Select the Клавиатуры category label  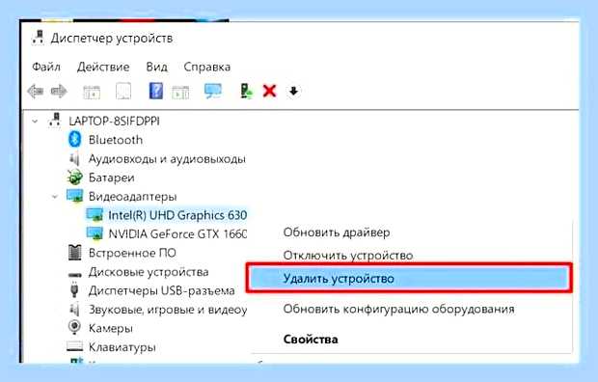coord(122,347)
